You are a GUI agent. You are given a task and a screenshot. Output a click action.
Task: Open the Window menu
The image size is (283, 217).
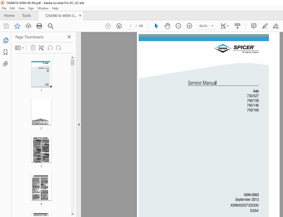click(x=43, y=8)
